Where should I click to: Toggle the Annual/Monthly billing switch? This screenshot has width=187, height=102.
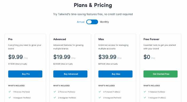[x=92, y=22]
